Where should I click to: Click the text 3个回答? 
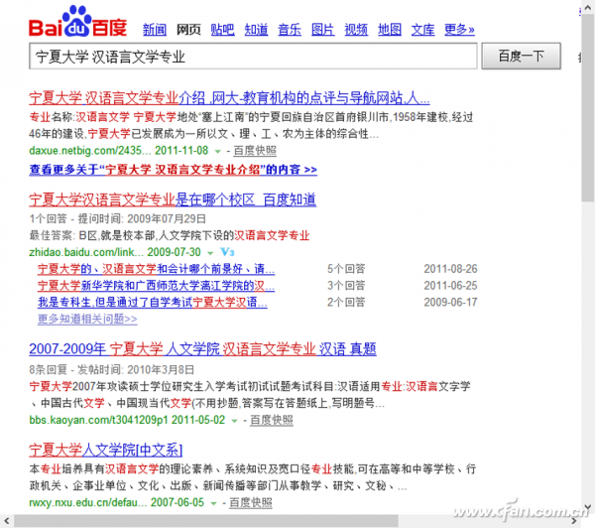(x=346, y=286)
